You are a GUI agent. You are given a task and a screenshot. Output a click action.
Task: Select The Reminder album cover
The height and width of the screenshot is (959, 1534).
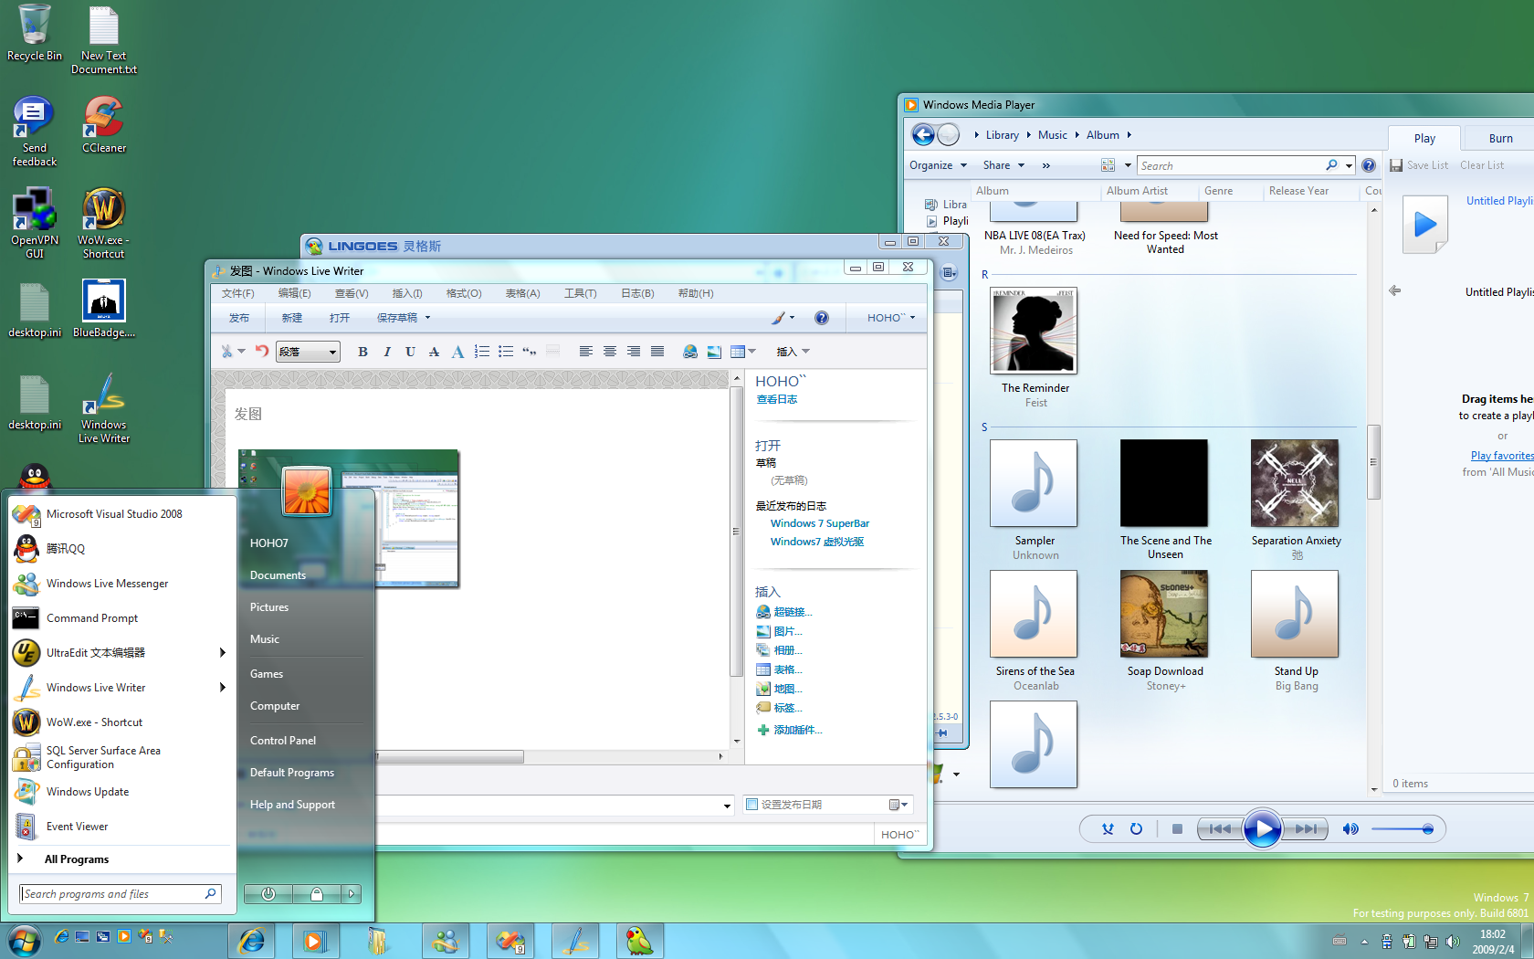(1034, 331)
